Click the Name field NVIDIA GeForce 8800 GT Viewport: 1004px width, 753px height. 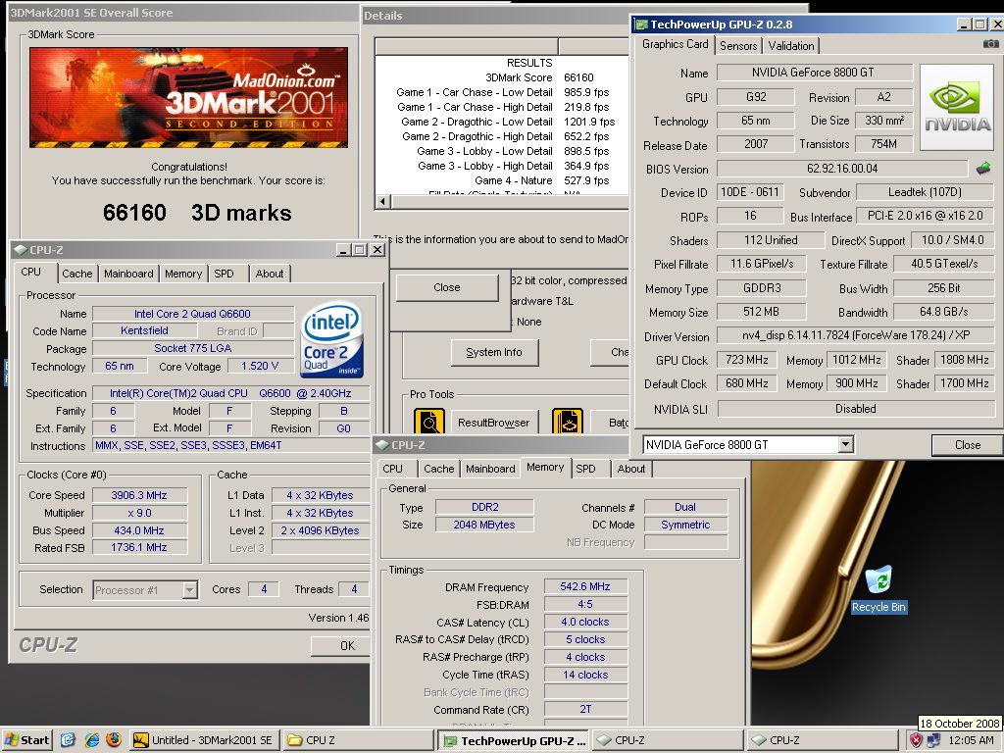coord(814,73)
